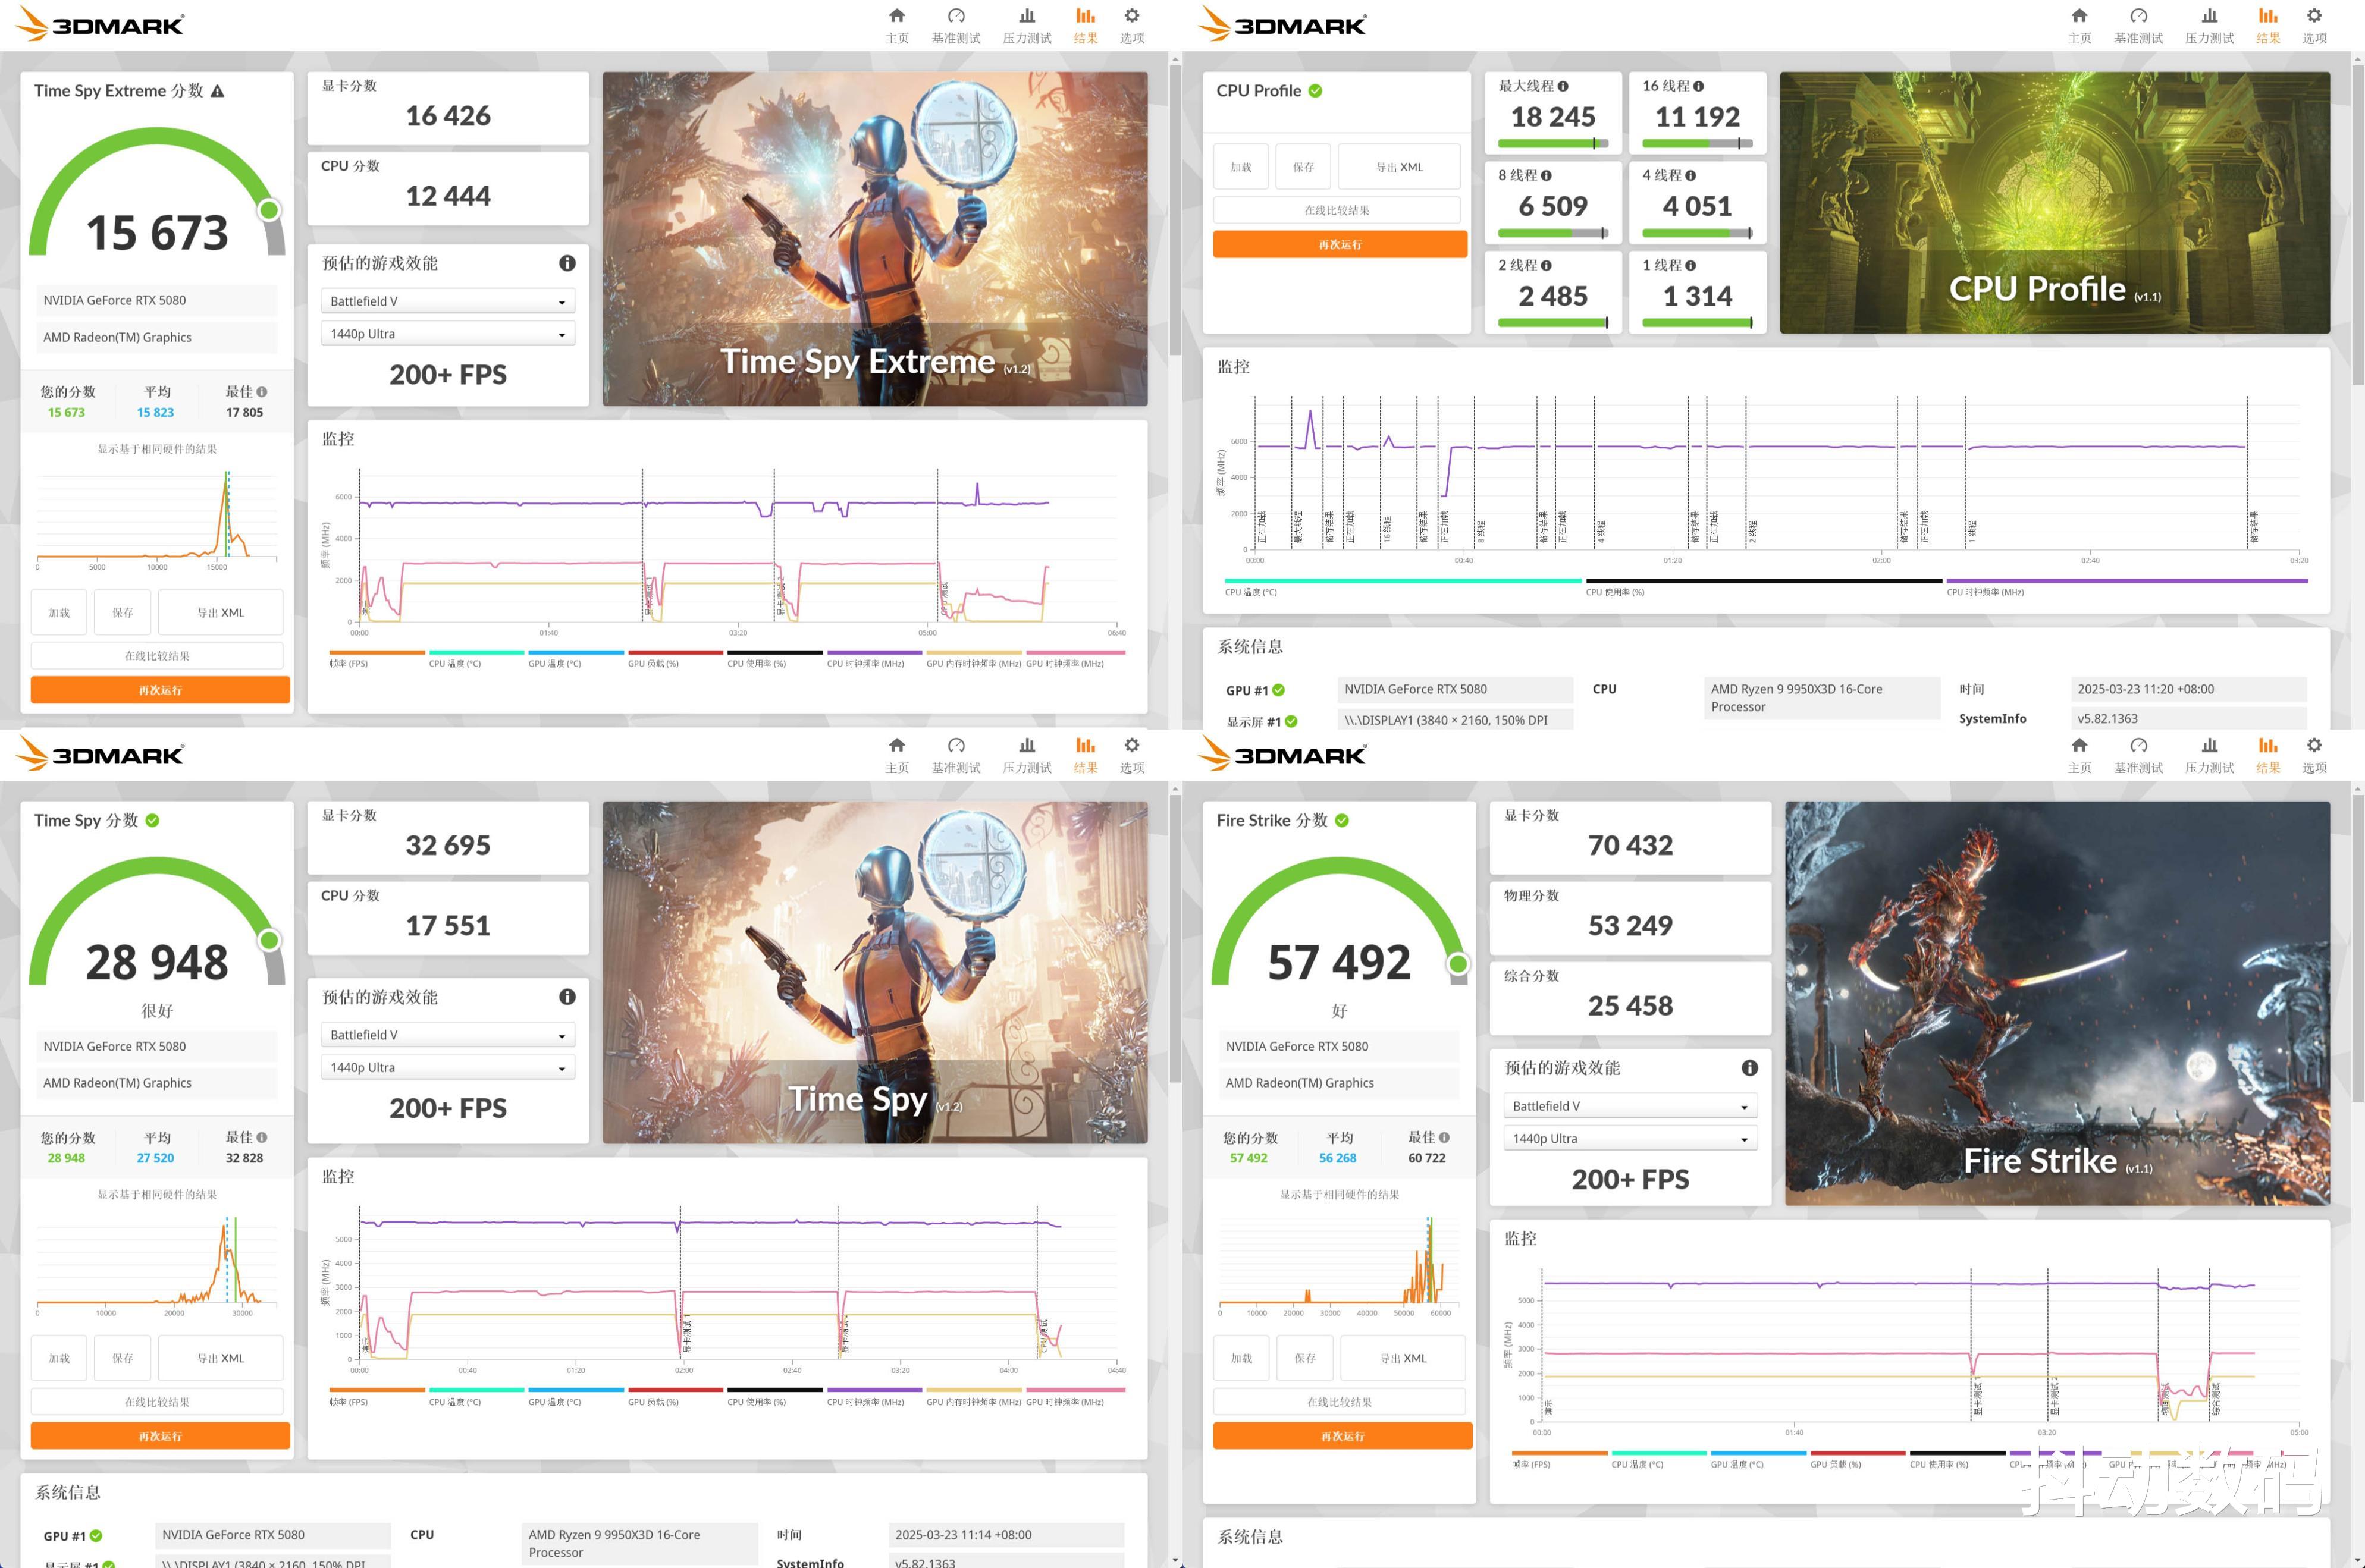2365x1568 pixels.
Task: Click orange run again button under CPU Profile
Action: (1340, 244)
